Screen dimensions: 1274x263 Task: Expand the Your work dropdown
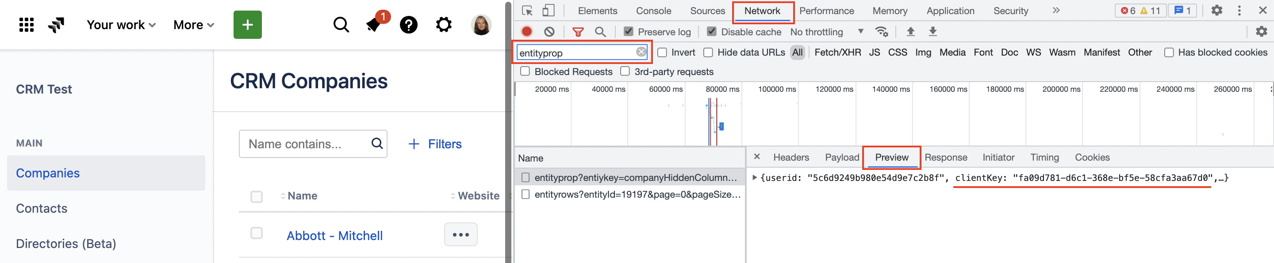click(121, 25)
